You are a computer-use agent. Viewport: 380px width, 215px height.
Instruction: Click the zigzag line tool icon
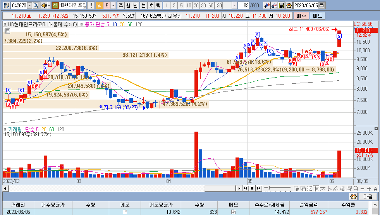(x=329, y=189)
